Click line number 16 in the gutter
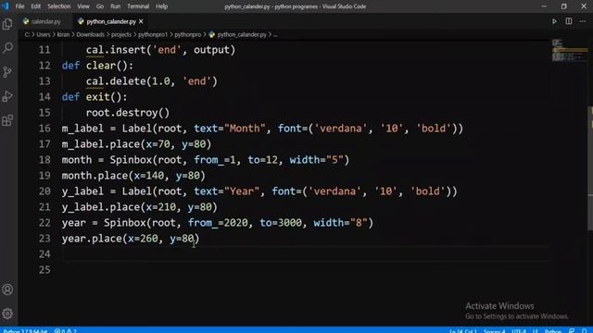 pos(44,129)
